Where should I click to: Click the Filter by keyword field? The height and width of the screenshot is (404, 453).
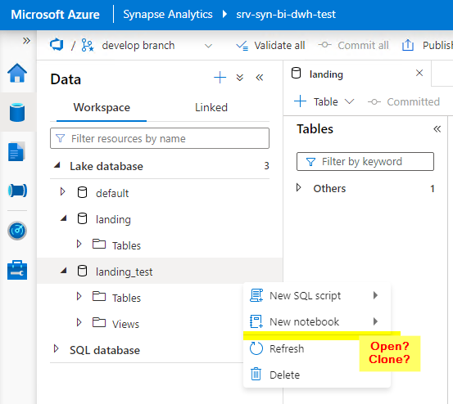click(365, 161)
